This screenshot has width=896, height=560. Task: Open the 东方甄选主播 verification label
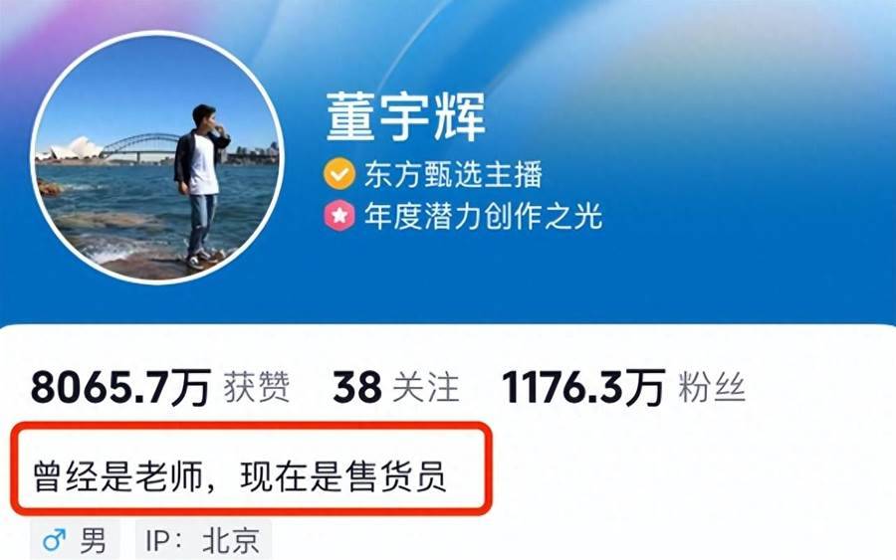453,174
